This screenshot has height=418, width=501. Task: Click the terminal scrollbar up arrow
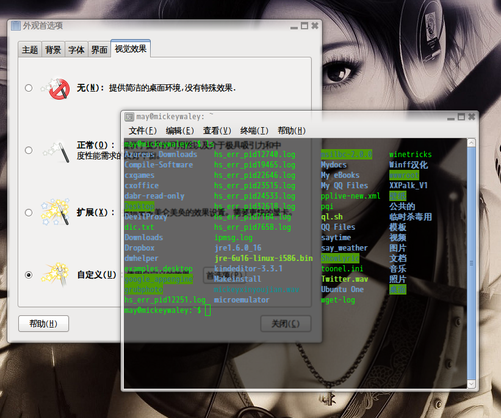click(471, 143)
